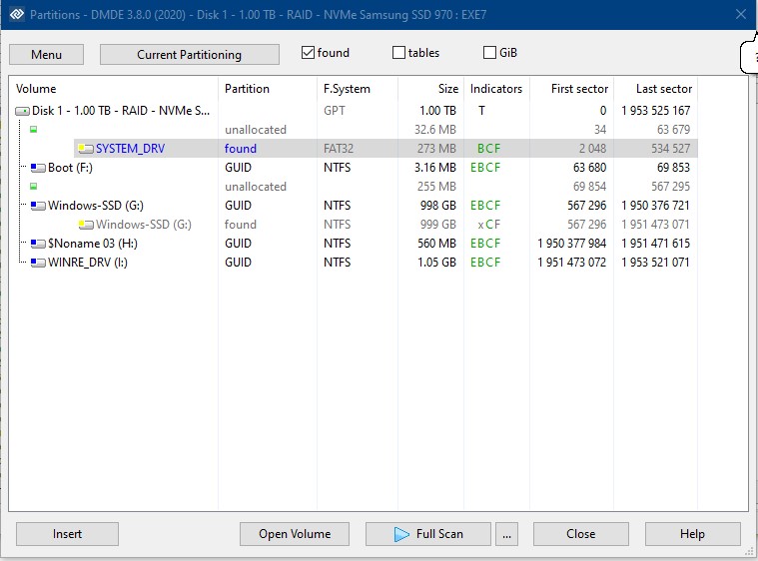This screenshot has height=561, width=758.
Task: Click first sector value 2 048
Action: pos(592,149)
